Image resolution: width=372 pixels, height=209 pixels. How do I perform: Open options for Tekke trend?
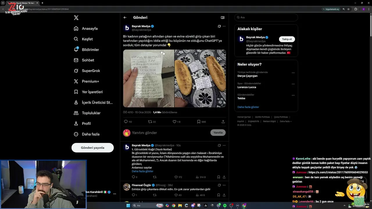tap(293, 95)
